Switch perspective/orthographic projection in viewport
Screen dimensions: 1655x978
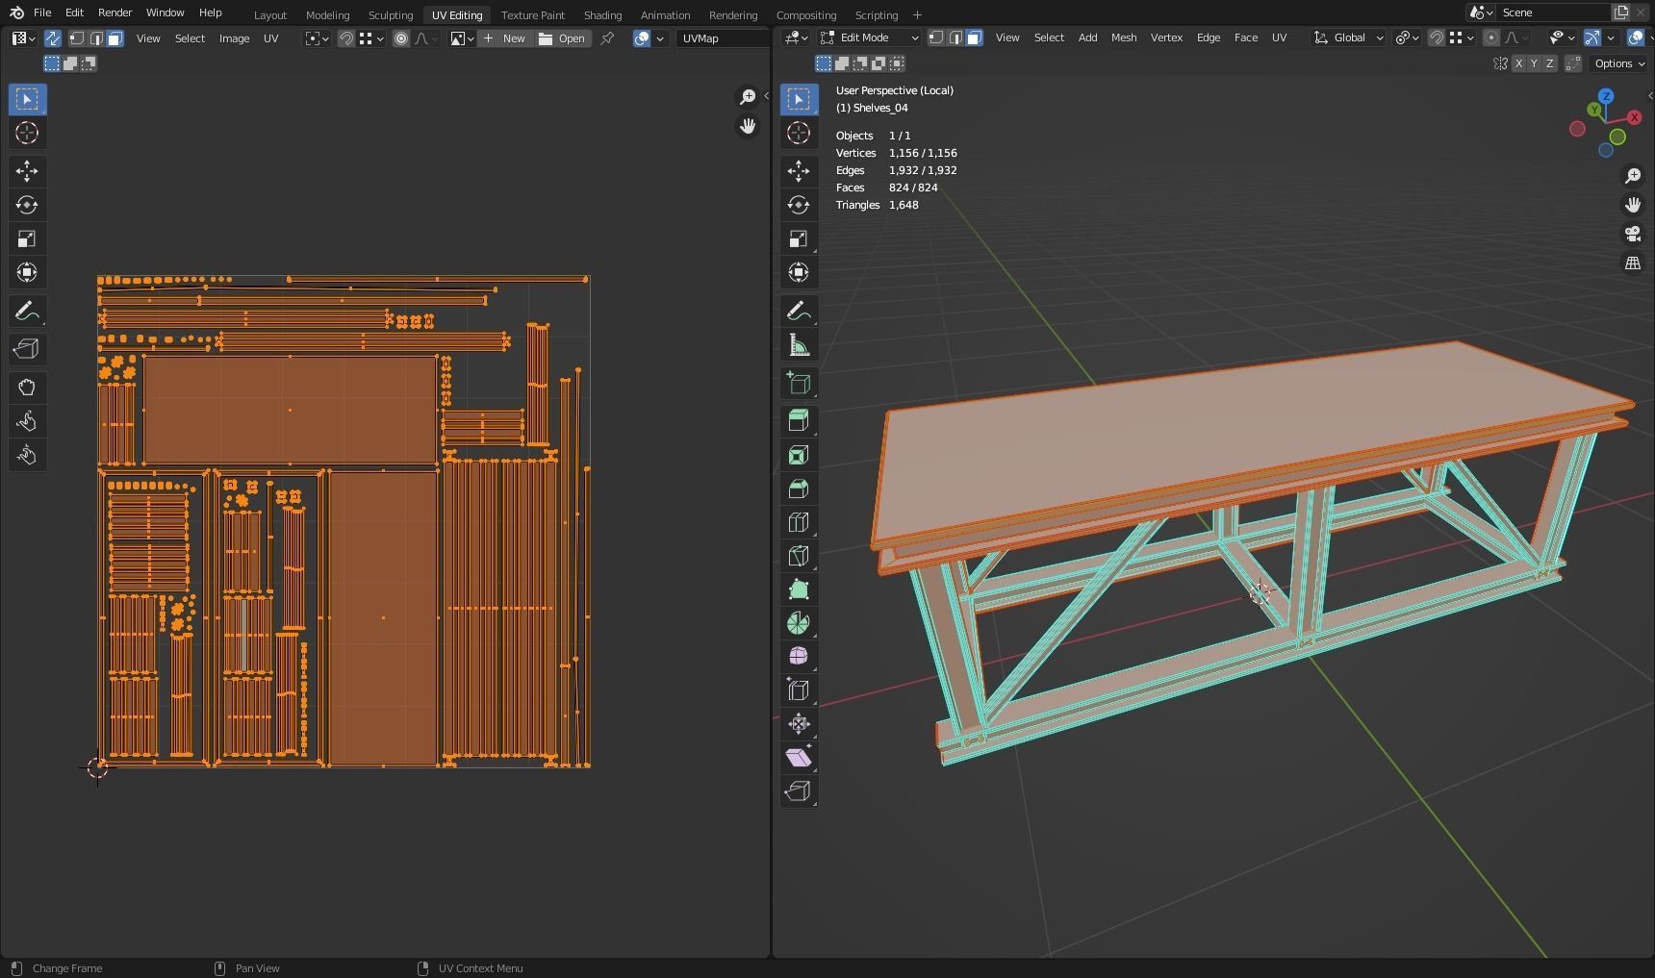(x=1633, y=263)
